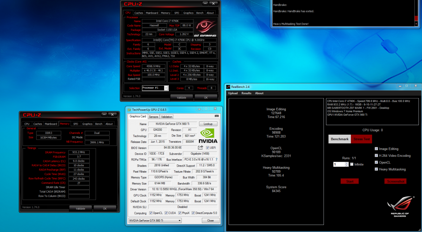Open SPD tab in CPU-Z memory window

coord(76,124)
